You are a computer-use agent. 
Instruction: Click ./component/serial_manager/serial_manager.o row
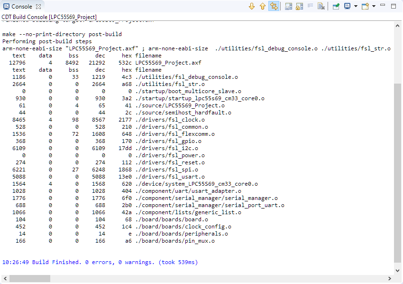click(x=206, y=198)
